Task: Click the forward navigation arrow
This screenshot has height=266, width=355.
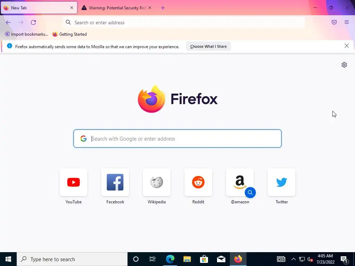Action: pyautogui.click(x=21, y=23)
